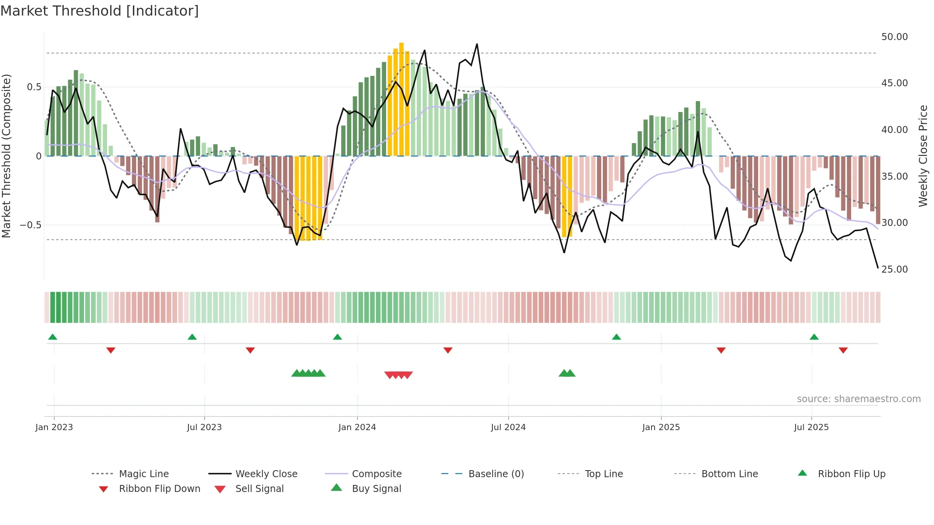
Task: Click the Ribbon Flip Up marker before Jul 2023
Action: pyautogui.click(x=192, y=337)
